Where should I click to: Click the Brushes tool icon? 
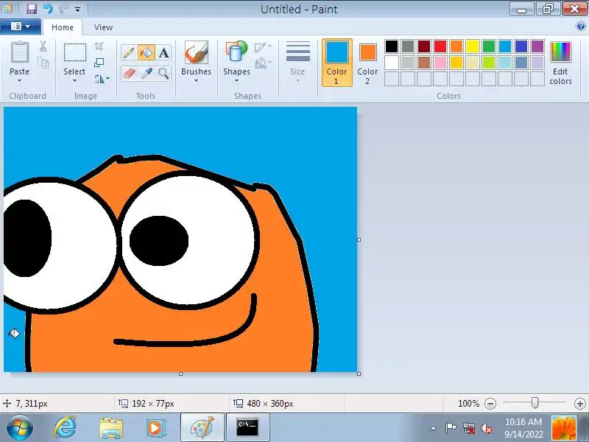(x=196, y=52)
